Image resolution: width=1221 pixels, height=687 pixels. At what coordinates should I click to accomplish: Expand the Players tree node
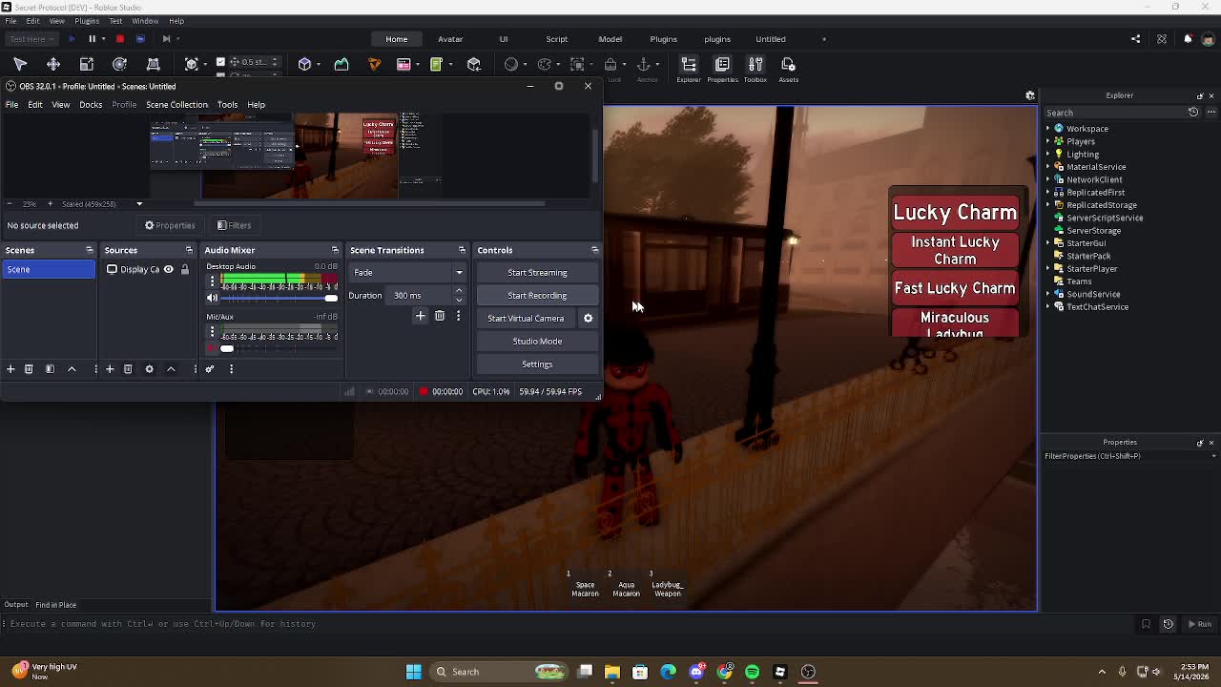click(1047, 141)
